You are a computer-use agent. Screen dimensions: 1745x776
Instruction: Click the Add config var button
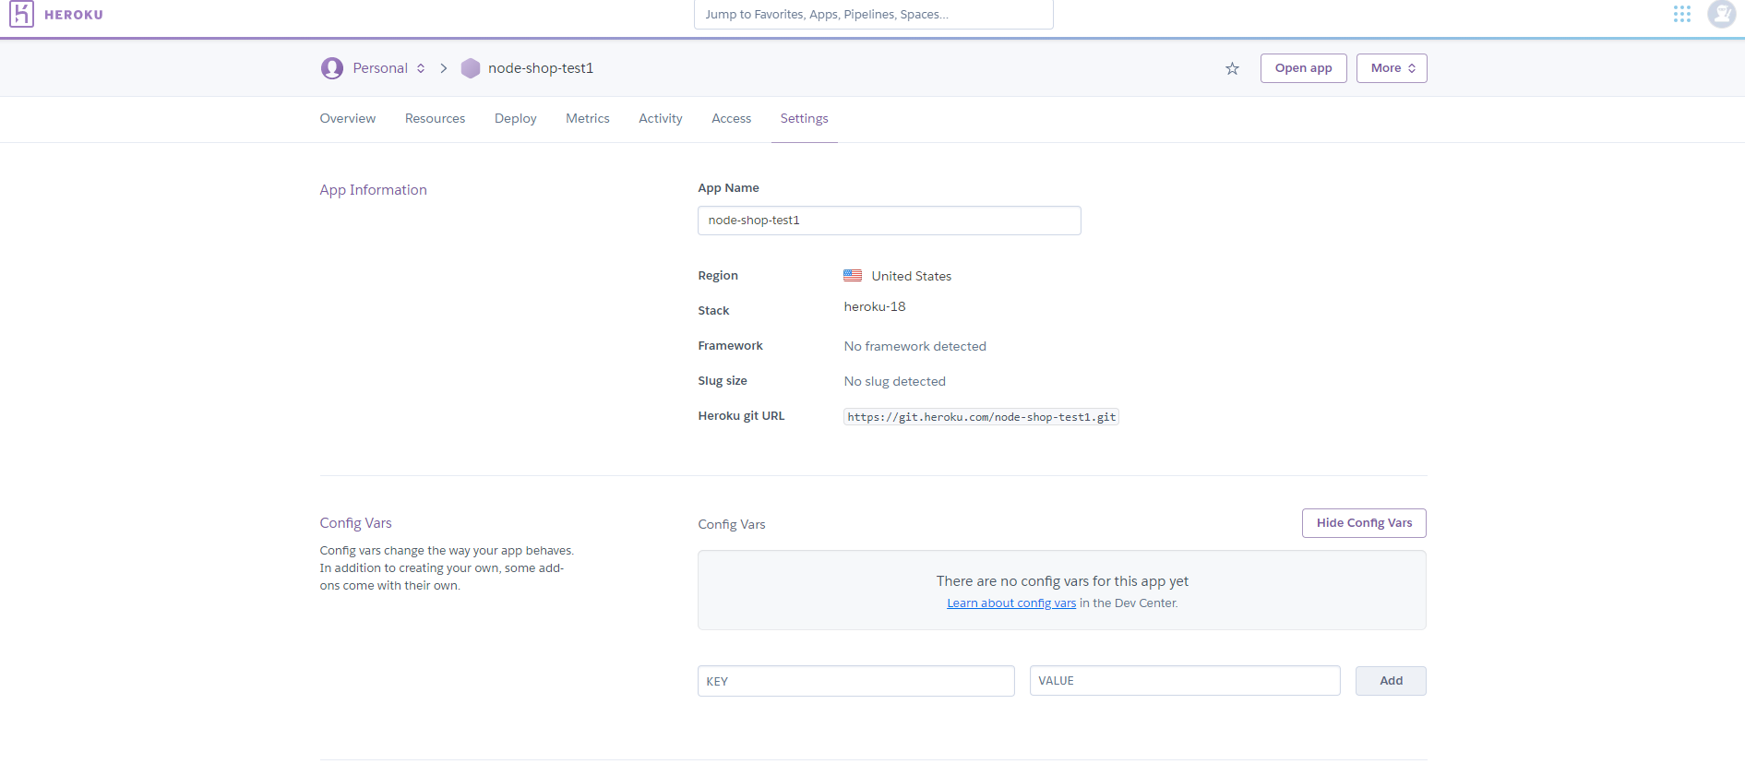(x=1391, y=681)
